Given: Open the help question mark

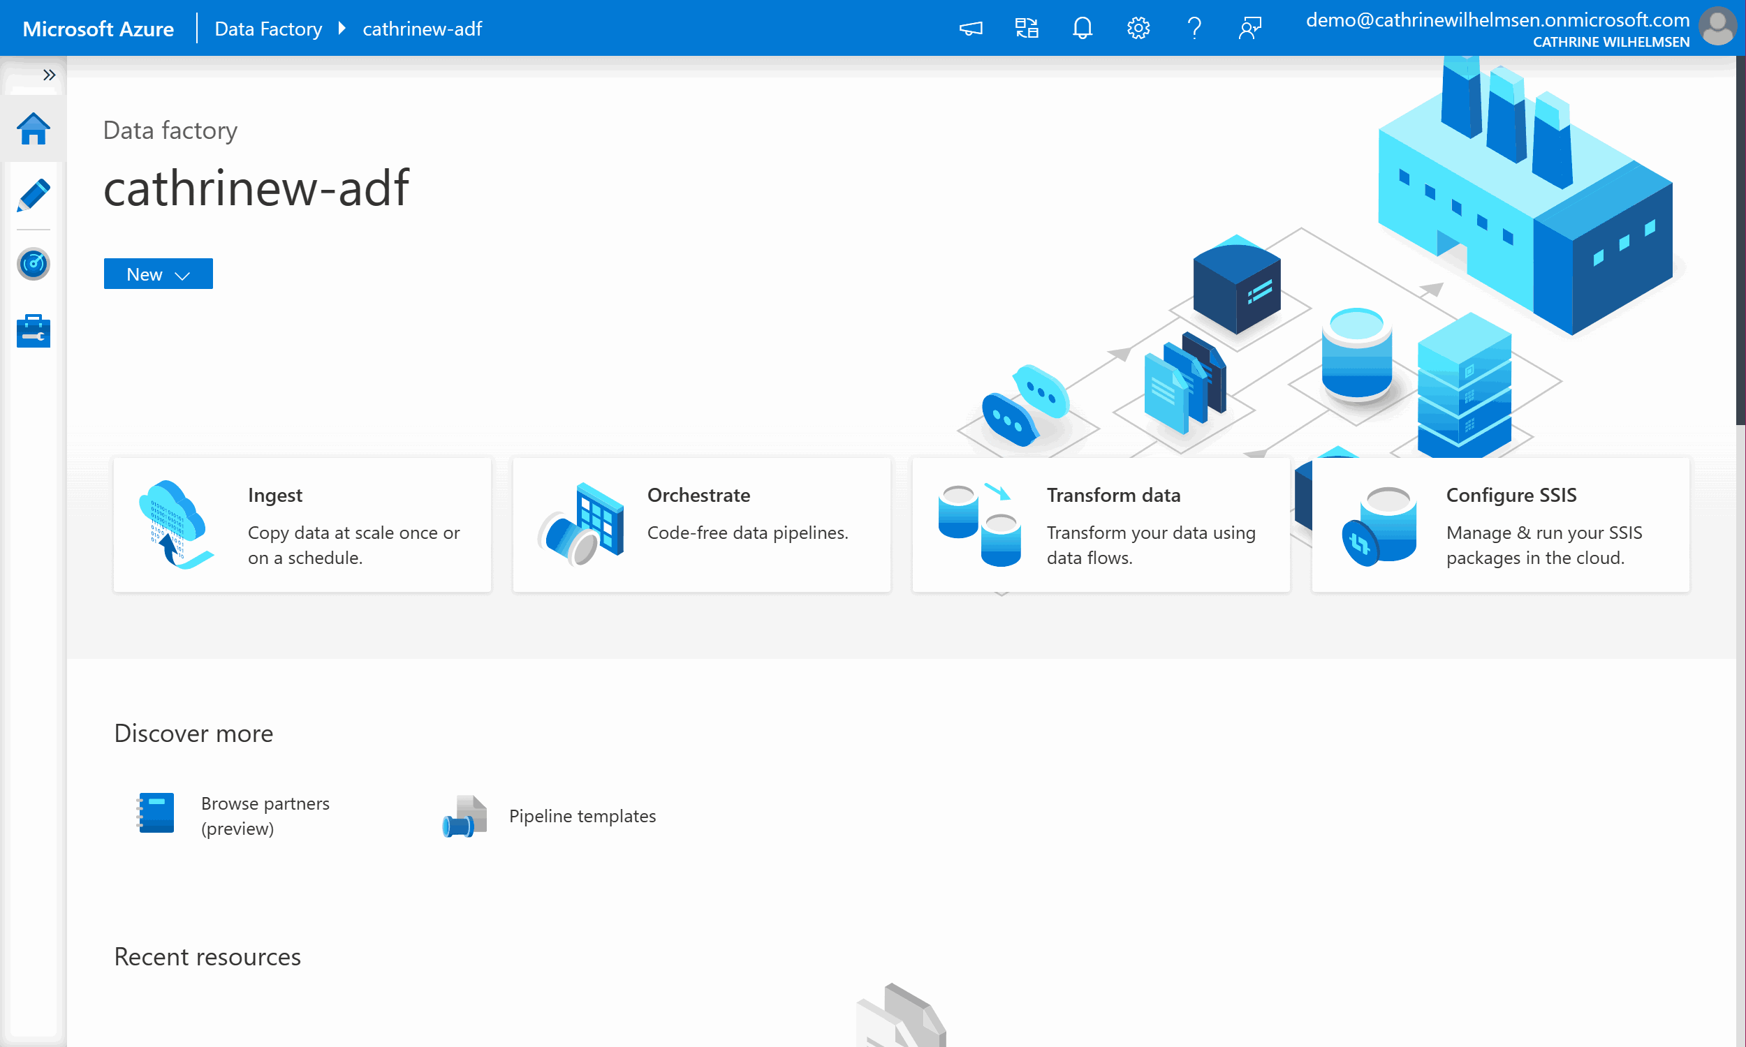Looking at the screenshot, I should (1194, 28).
